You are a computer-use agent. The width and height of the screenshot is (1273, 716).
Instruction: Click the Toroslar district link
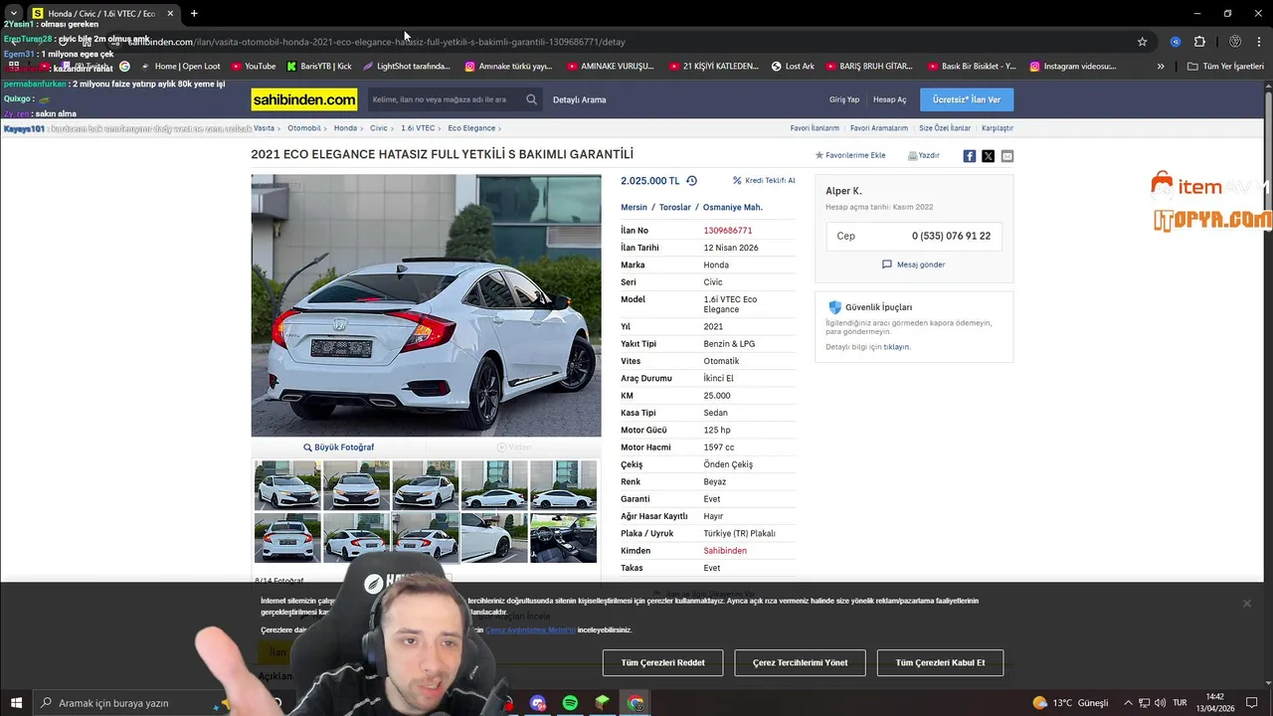tap(675, 208)
